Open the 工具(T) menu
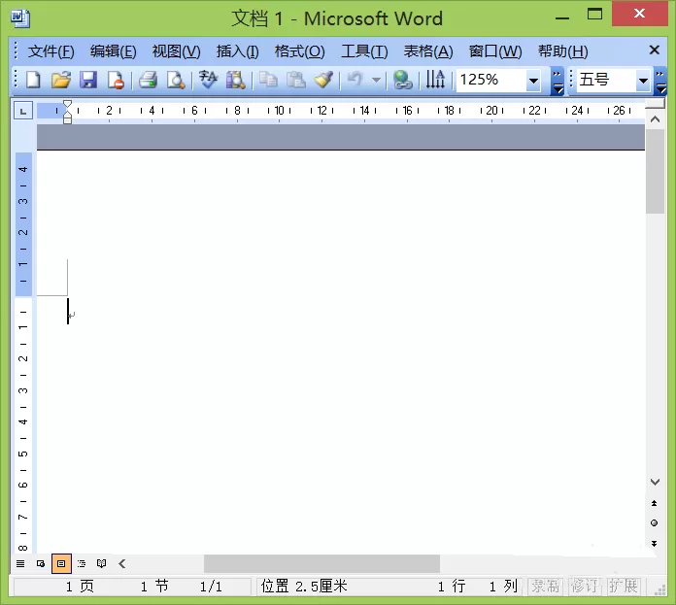 (x=364, y=51)
